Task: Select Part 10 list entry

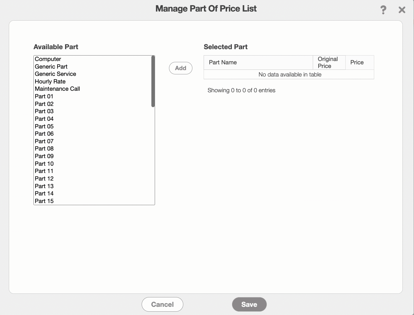Action: coord(44,164)
